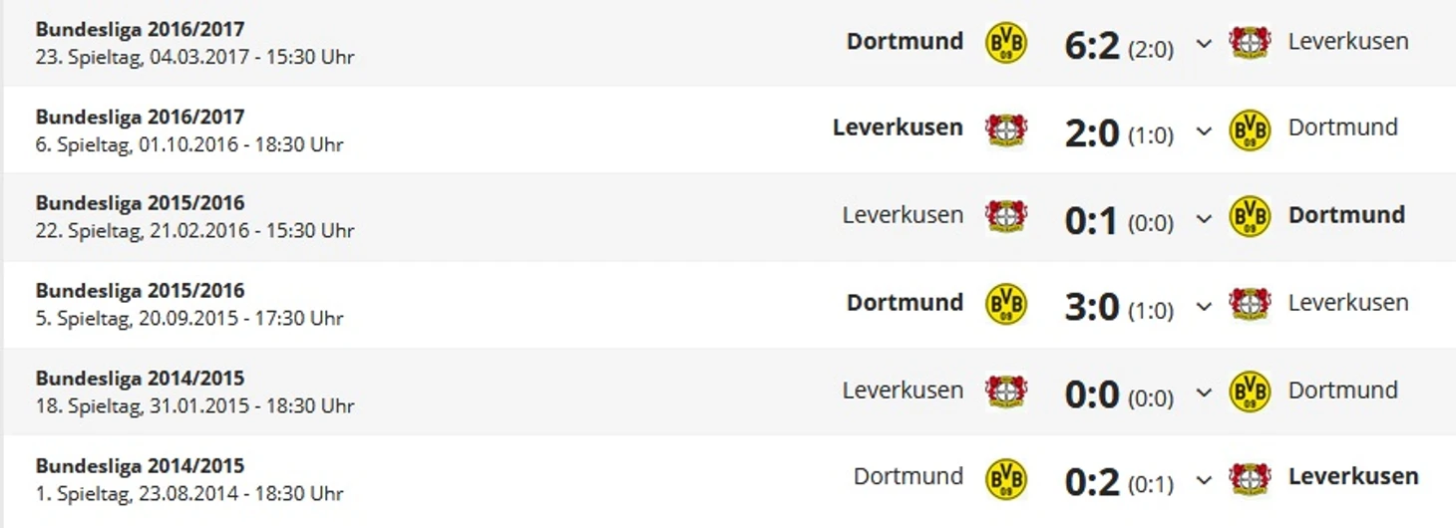Open bold Leverkusen link in 0:2 match
The height and width of the screenshot is (528, 1456).
click(1352, 477)
